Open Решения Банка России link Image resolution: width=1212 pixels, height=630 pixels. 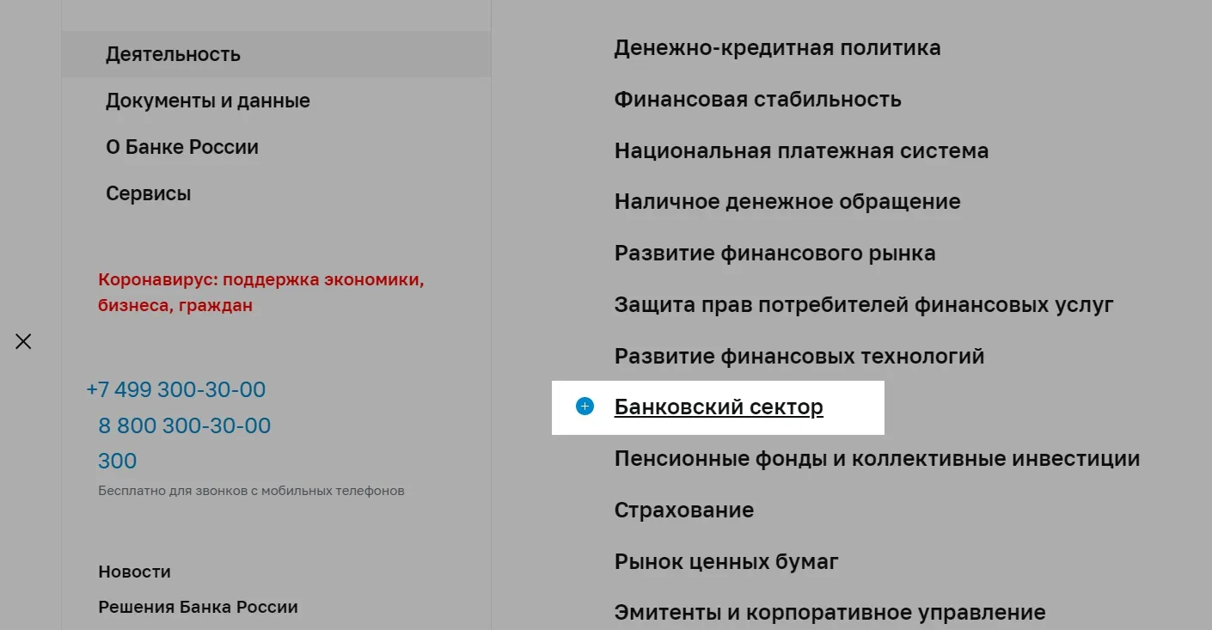[x=199, y=607]
